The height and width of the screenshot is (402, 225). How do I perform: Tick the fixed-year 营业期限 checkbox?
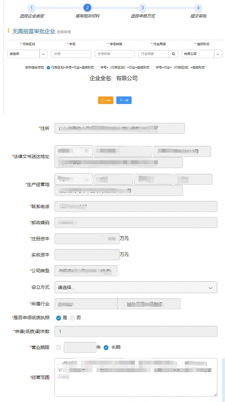pos(59,348)
